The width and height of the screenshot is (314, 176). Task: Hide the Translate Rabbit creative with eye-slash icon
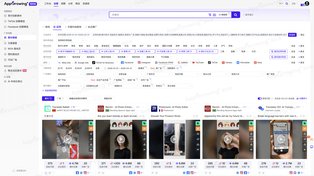pos(91,149)
